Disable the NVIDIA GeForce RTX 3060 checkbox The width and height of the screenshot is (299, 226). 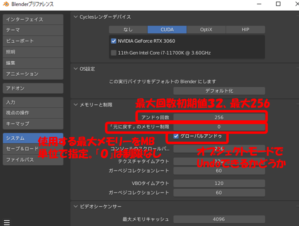(x=114, y=41)
